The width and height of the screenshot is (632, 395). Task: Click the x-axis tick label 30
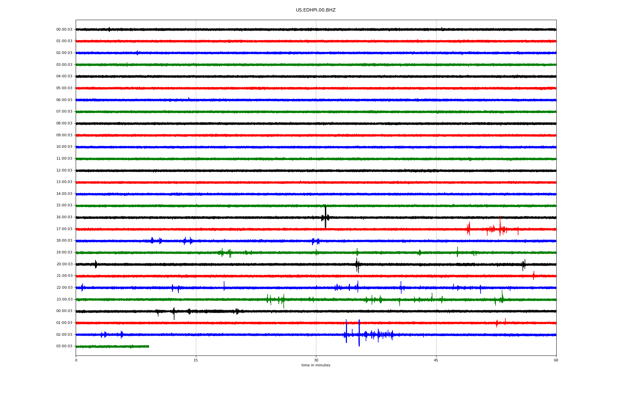pyautogui.click(x=316, y=360)
